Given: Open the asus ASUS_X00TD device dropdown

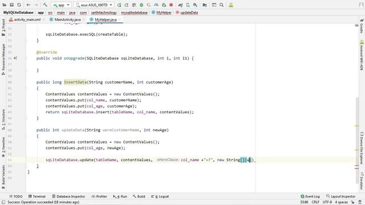Looking at the screenshot, I should [94, 5].
